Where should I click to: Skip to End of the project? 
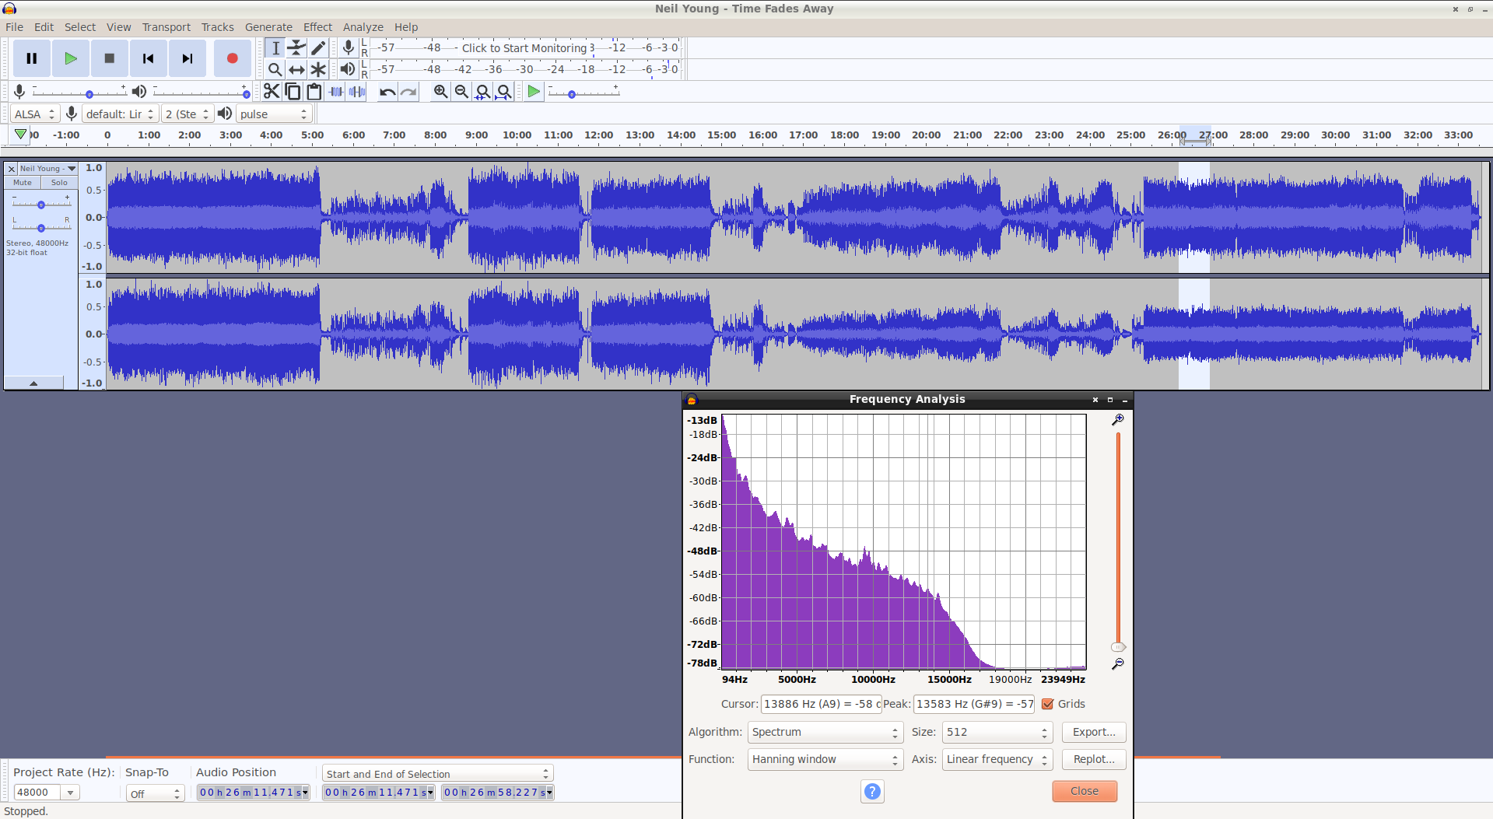188,58
